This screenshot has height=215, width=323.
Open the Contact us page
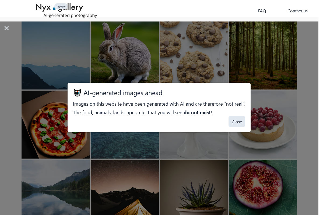click(297, 11)
